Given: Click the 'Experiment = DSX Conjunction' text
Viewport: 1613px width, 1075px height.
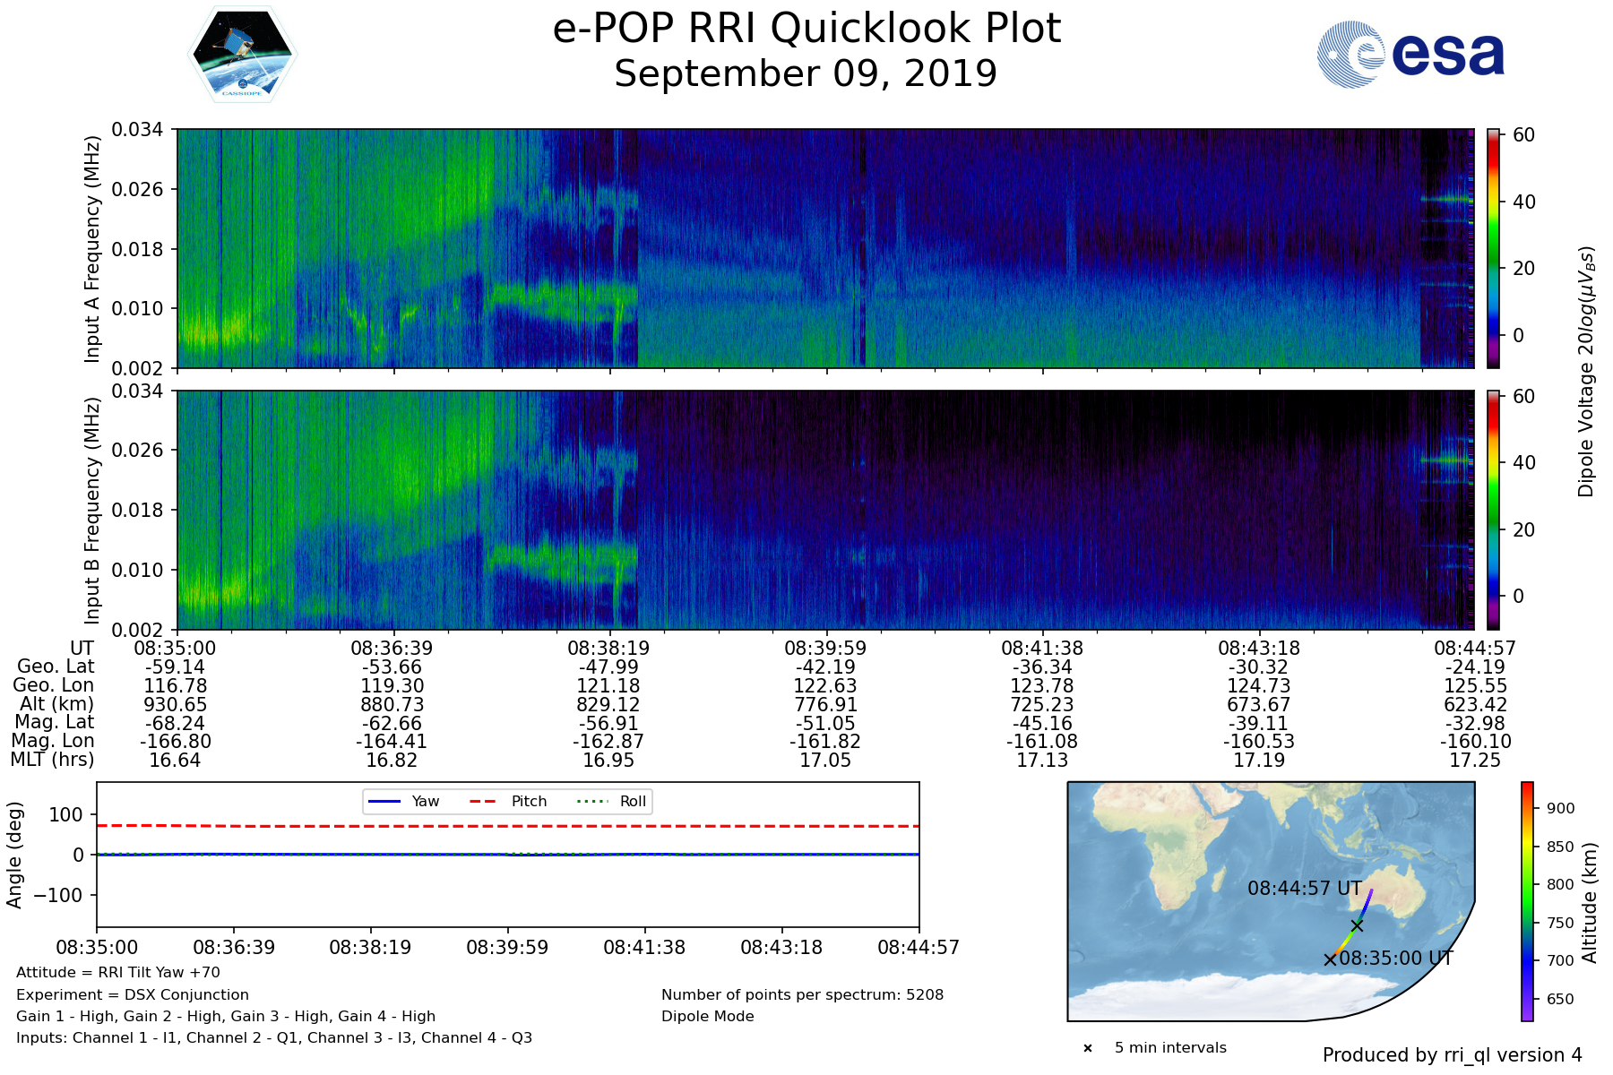Looking at the screenshot, I should pyautogui.click(x=133, y=994).
